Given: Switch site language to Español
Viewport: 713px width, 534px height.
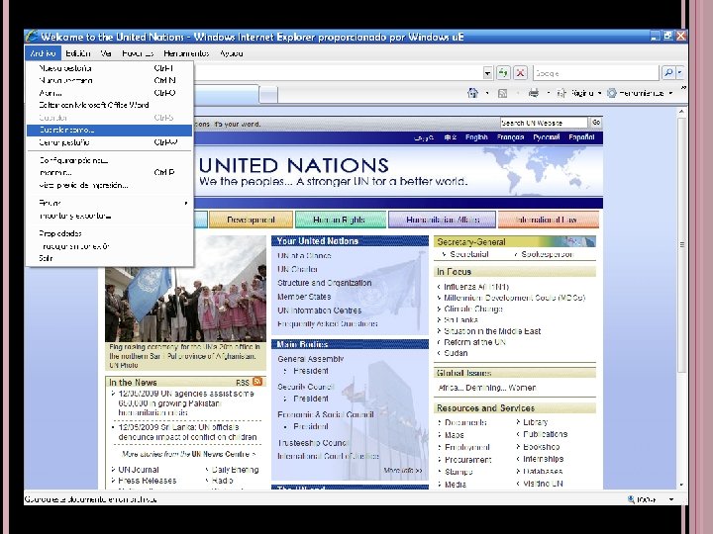Looking at the screenshot, I should (581, 137).
